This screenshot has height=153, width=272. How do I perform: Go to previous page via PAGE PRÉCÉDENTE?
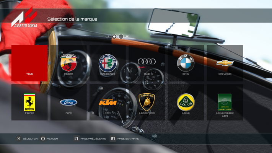pyautogui.click(x=93, y=138)
